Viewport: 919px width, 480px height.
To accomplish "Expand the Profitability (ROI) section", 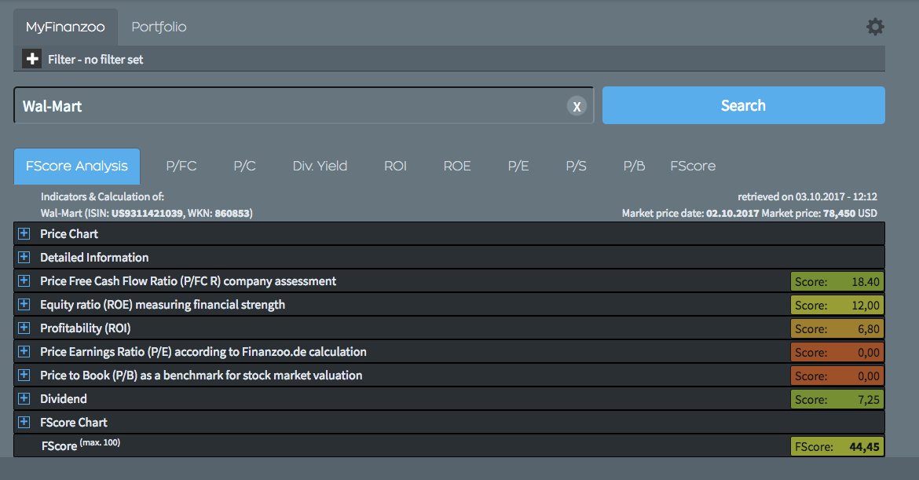I will (x=24, y=328).
